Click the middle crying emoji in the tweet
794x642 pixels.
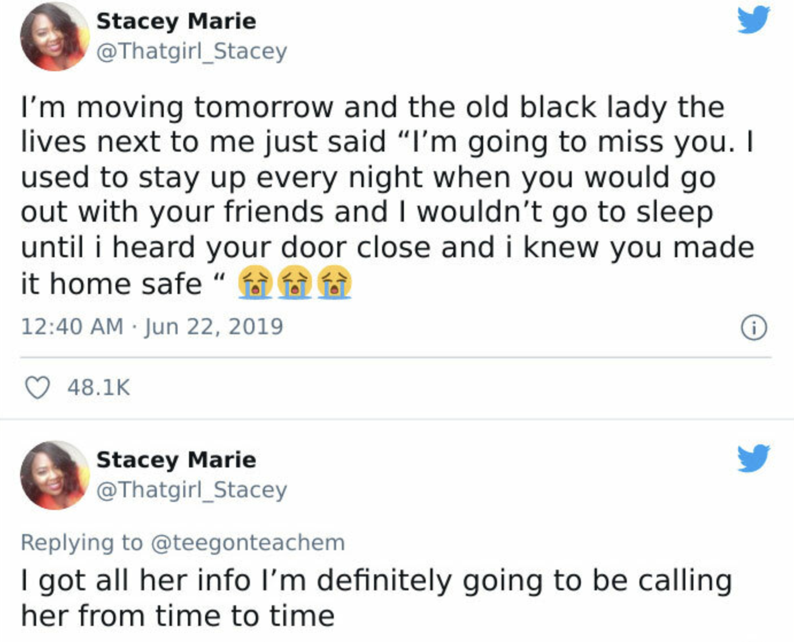(x=295, y=283)
